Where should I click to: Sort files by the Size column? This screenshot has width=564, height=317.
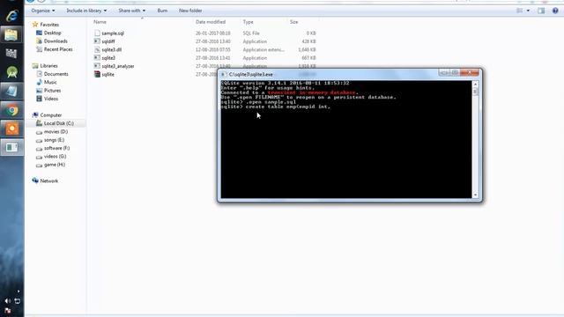click(x=293, y=22)
